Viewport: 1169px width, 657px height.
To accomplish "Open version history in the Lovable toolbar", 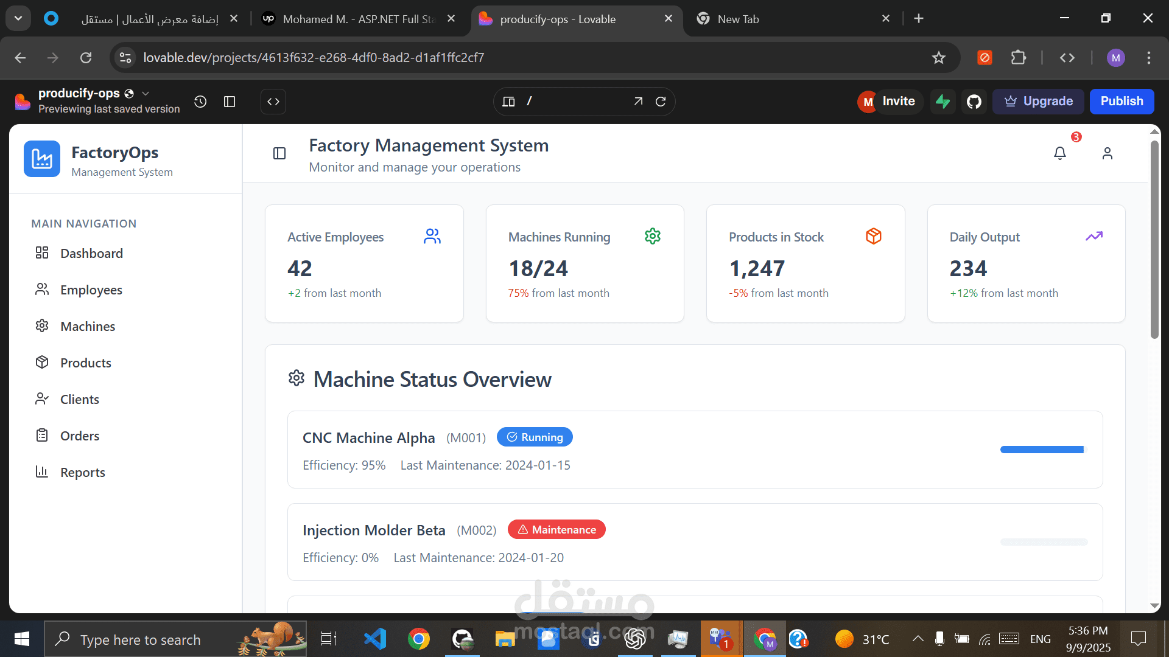I will tap(200, 101).
